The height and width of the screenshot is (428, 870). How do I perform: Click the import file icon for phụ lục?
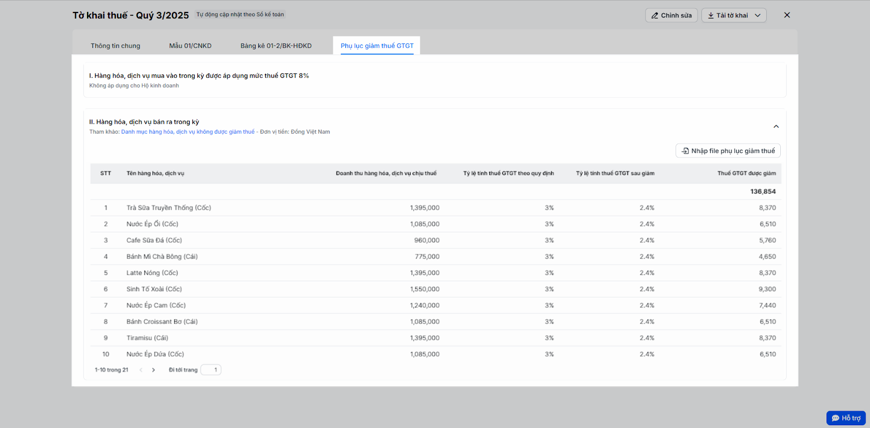point(685,151)
